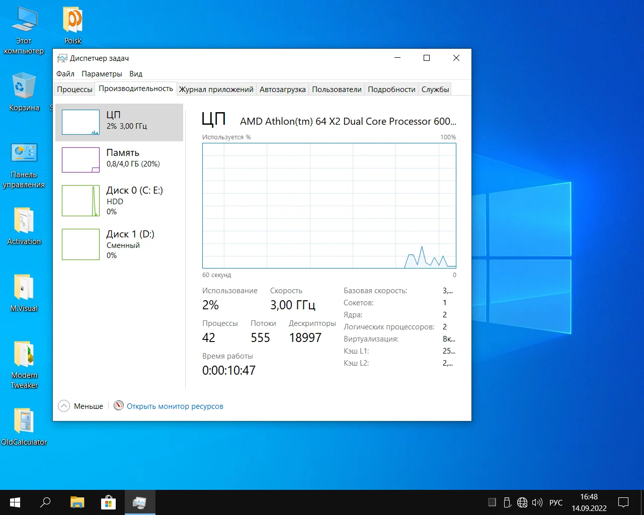Click the 'Процессы' count 42
This screenshot has width=644, height=515.
pyautogui.click(x=209, y=337)
